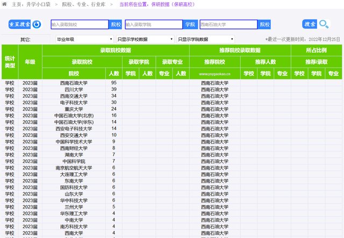The width and height of the screenshot is (344, 238).
Task: Open the 毕业年级 dropdown
Action: [x=84, y=39]
